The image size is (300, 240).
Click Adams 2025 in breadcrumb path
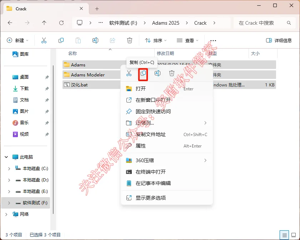pyautogui.click(x=166, y=23)
